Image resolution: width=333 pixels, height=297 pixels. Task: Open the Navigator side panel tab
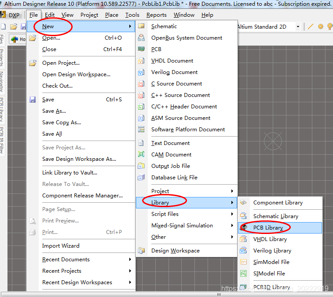(2, 82)
